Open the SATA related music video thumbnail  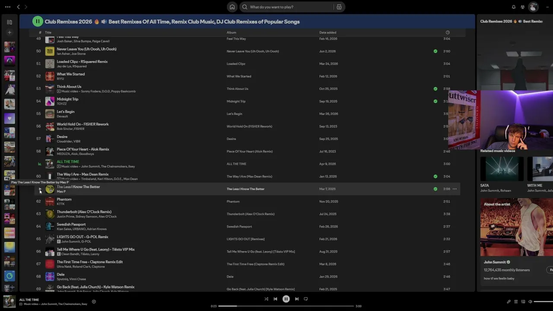click(502, 169)
